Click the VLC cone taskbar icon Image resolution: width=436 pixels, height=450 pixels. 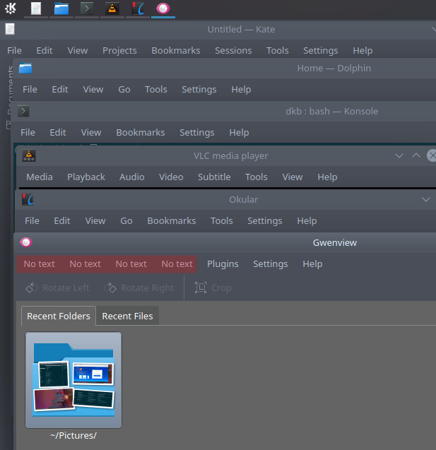click(112, 9)
